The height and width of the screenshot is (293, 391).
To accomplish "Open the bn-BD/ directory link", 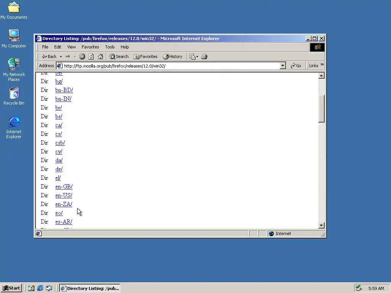I will [x=64, y=90].
